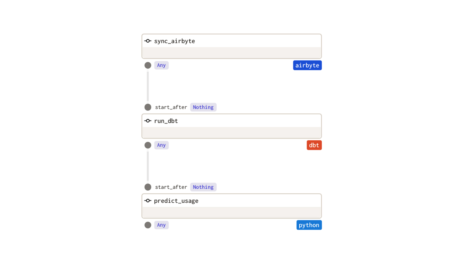Click the Any type under sync_airbyte
Viewport: 464px width, 262px height.
[x=161, y=65]
